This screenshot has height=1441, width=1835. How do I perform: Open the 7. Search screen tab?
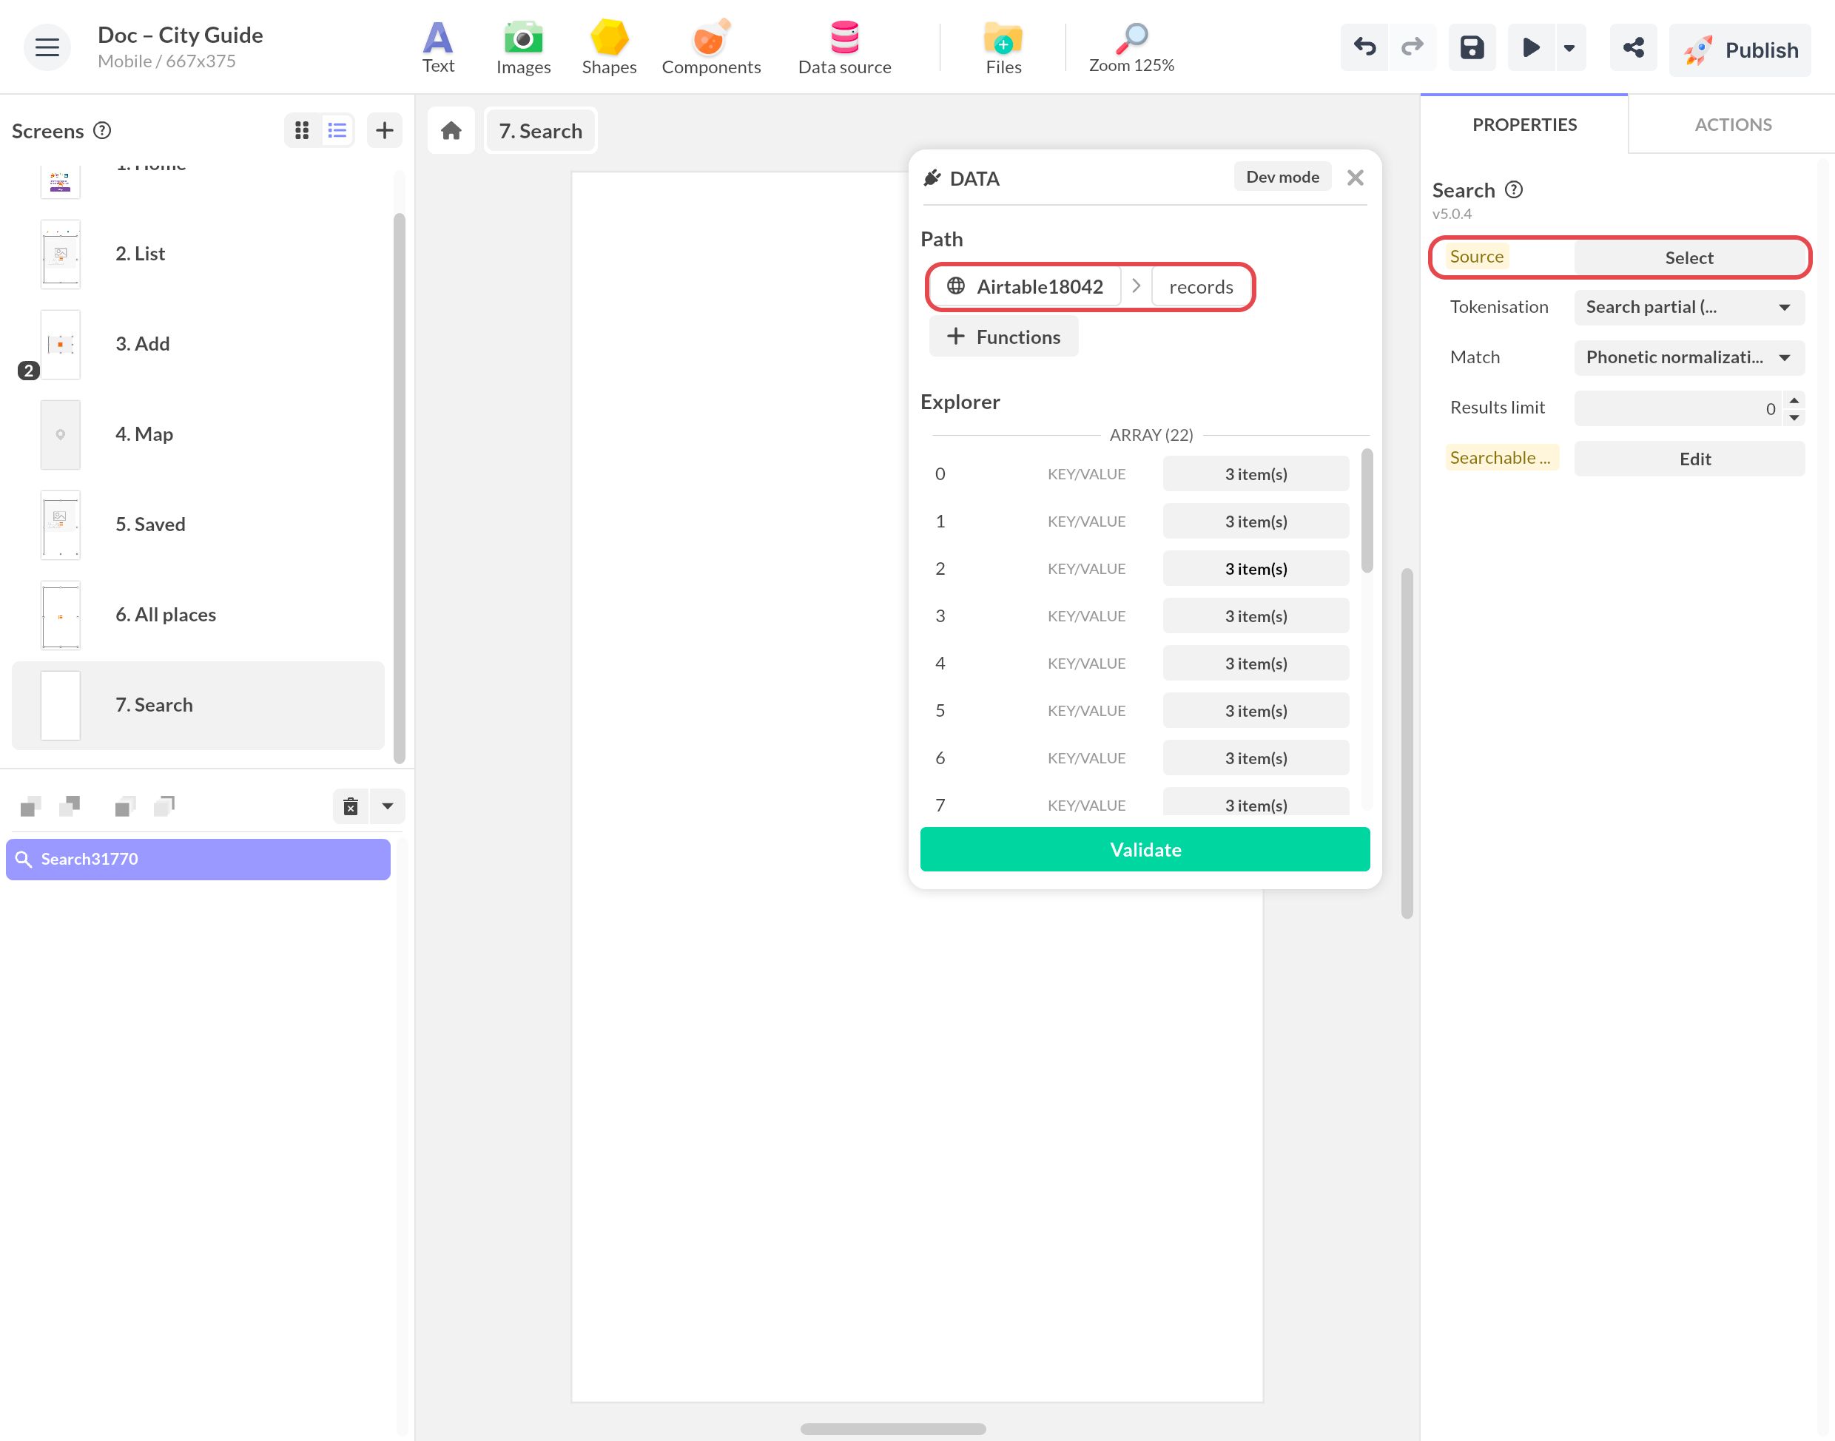(540, 131)
